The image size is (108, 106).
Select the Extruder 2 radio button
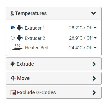(13, 38)
